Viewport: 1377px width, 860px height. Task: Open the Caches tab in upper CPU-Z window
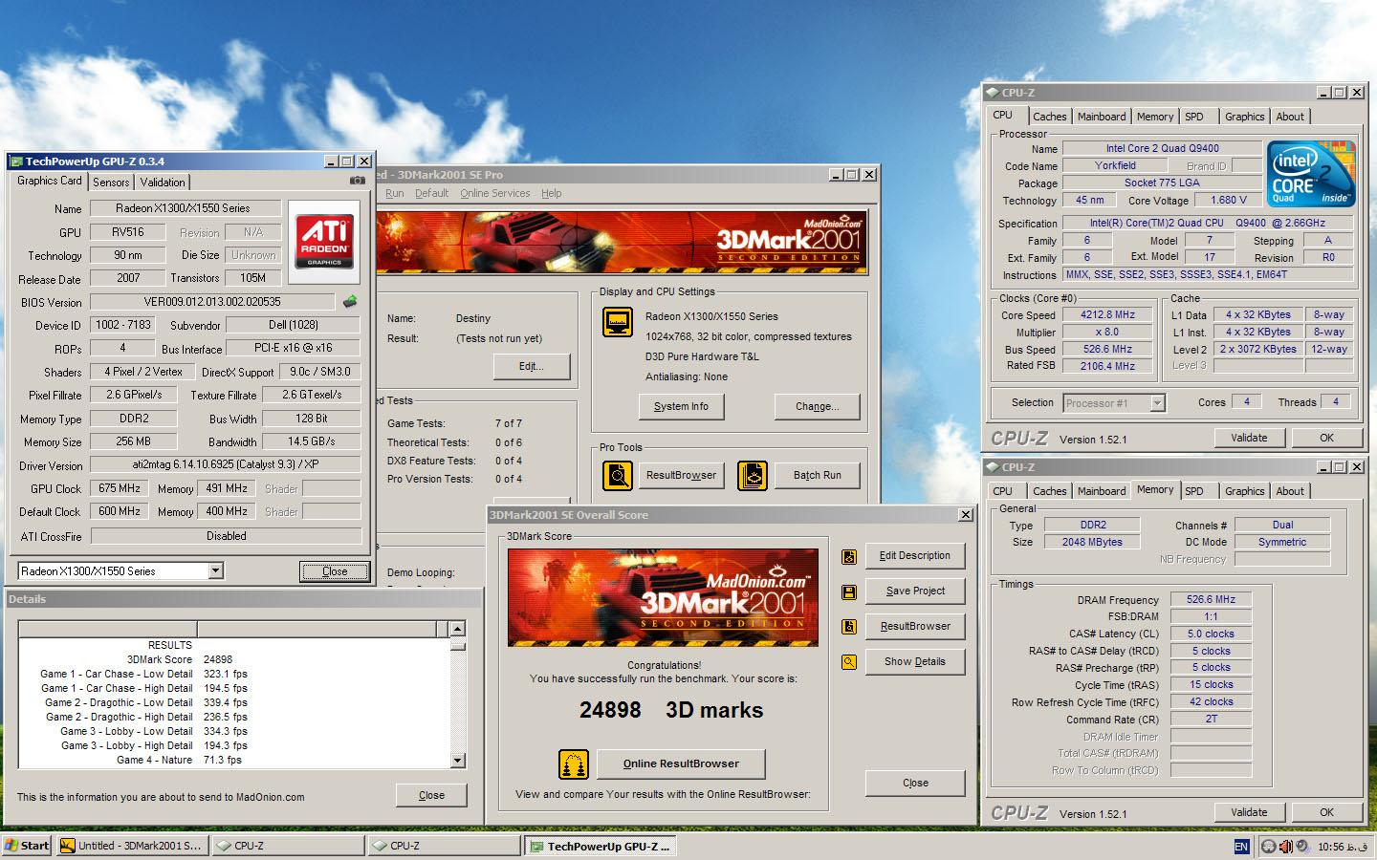pos(1049,117)
